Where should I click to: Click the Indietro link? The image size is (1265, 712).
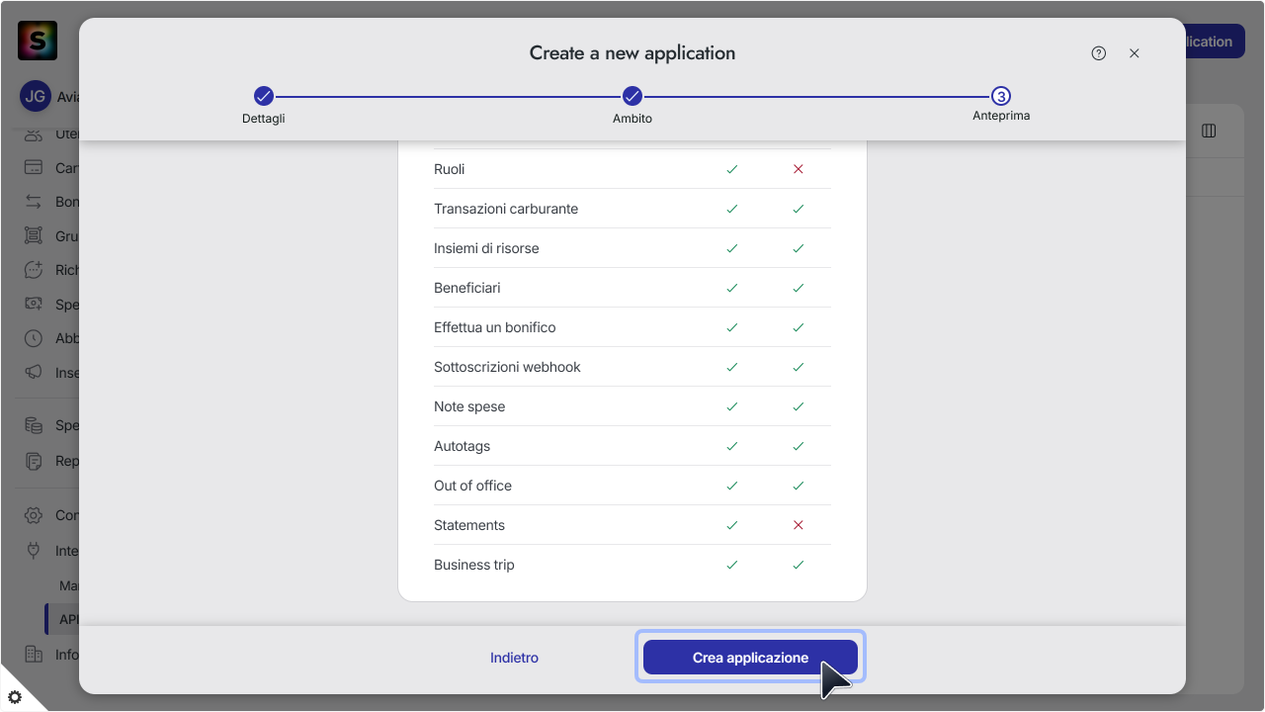tap(515, 658)
